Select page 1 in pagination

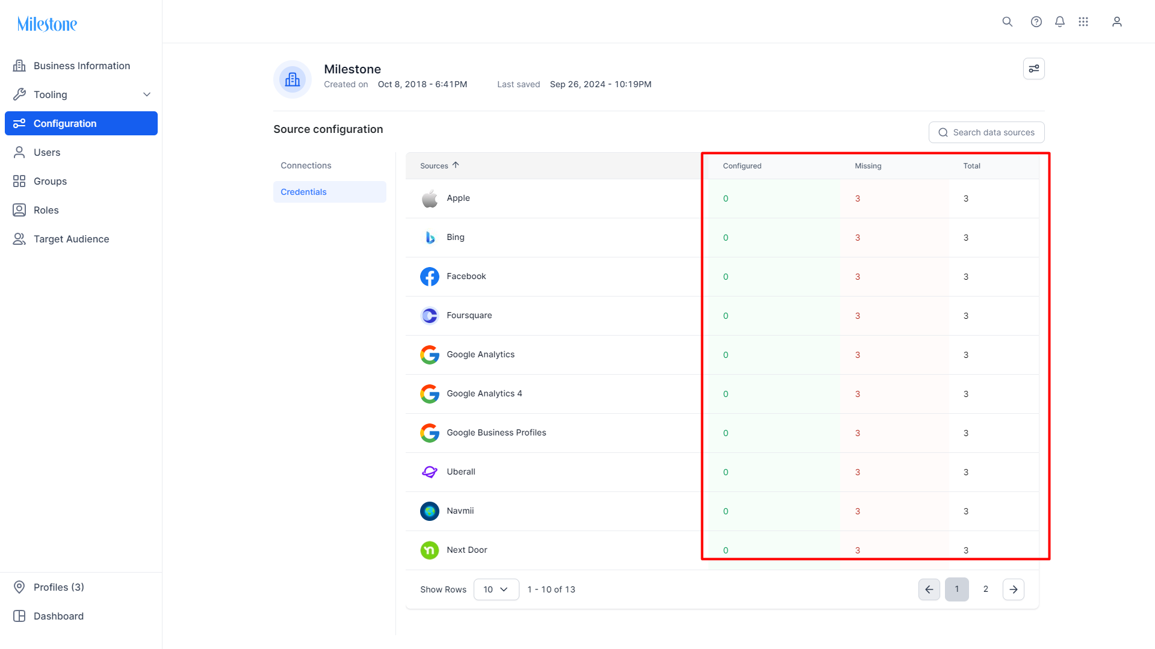956,589
